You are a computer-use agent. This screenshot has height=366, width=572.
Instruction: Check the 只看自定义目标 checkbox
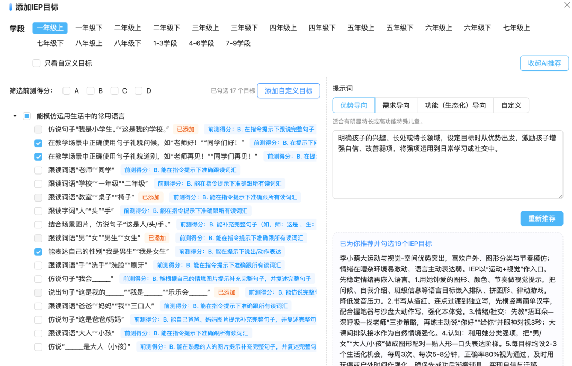[37, 63]
